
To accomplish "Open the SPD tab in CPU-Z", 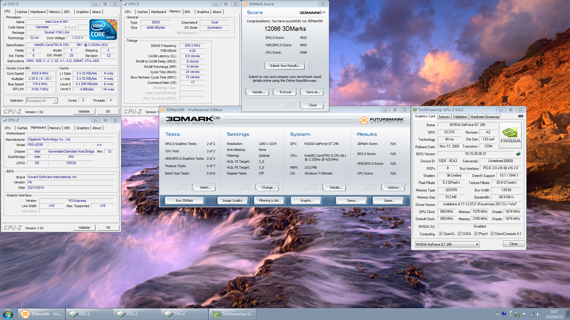I will (67, 12).
